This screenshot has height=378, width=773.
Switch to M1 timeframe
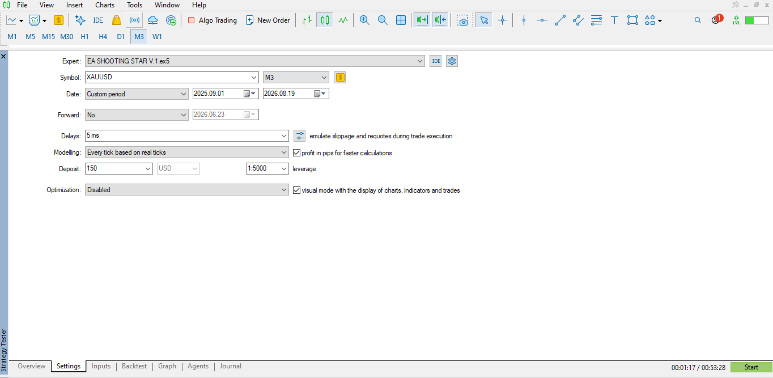point(12,37)
